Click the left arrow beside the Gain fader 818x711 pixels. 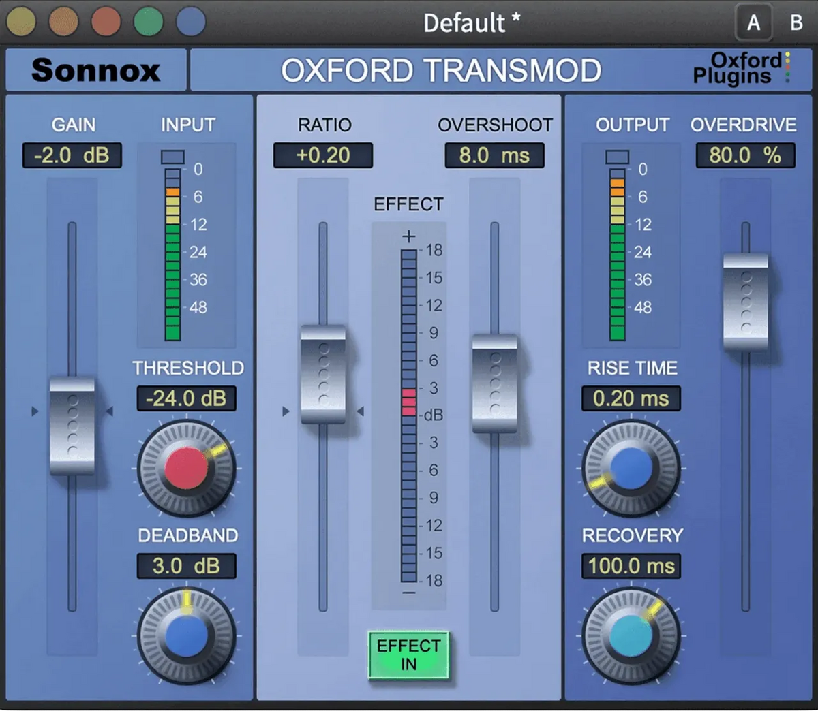click(x=33, y=411)
